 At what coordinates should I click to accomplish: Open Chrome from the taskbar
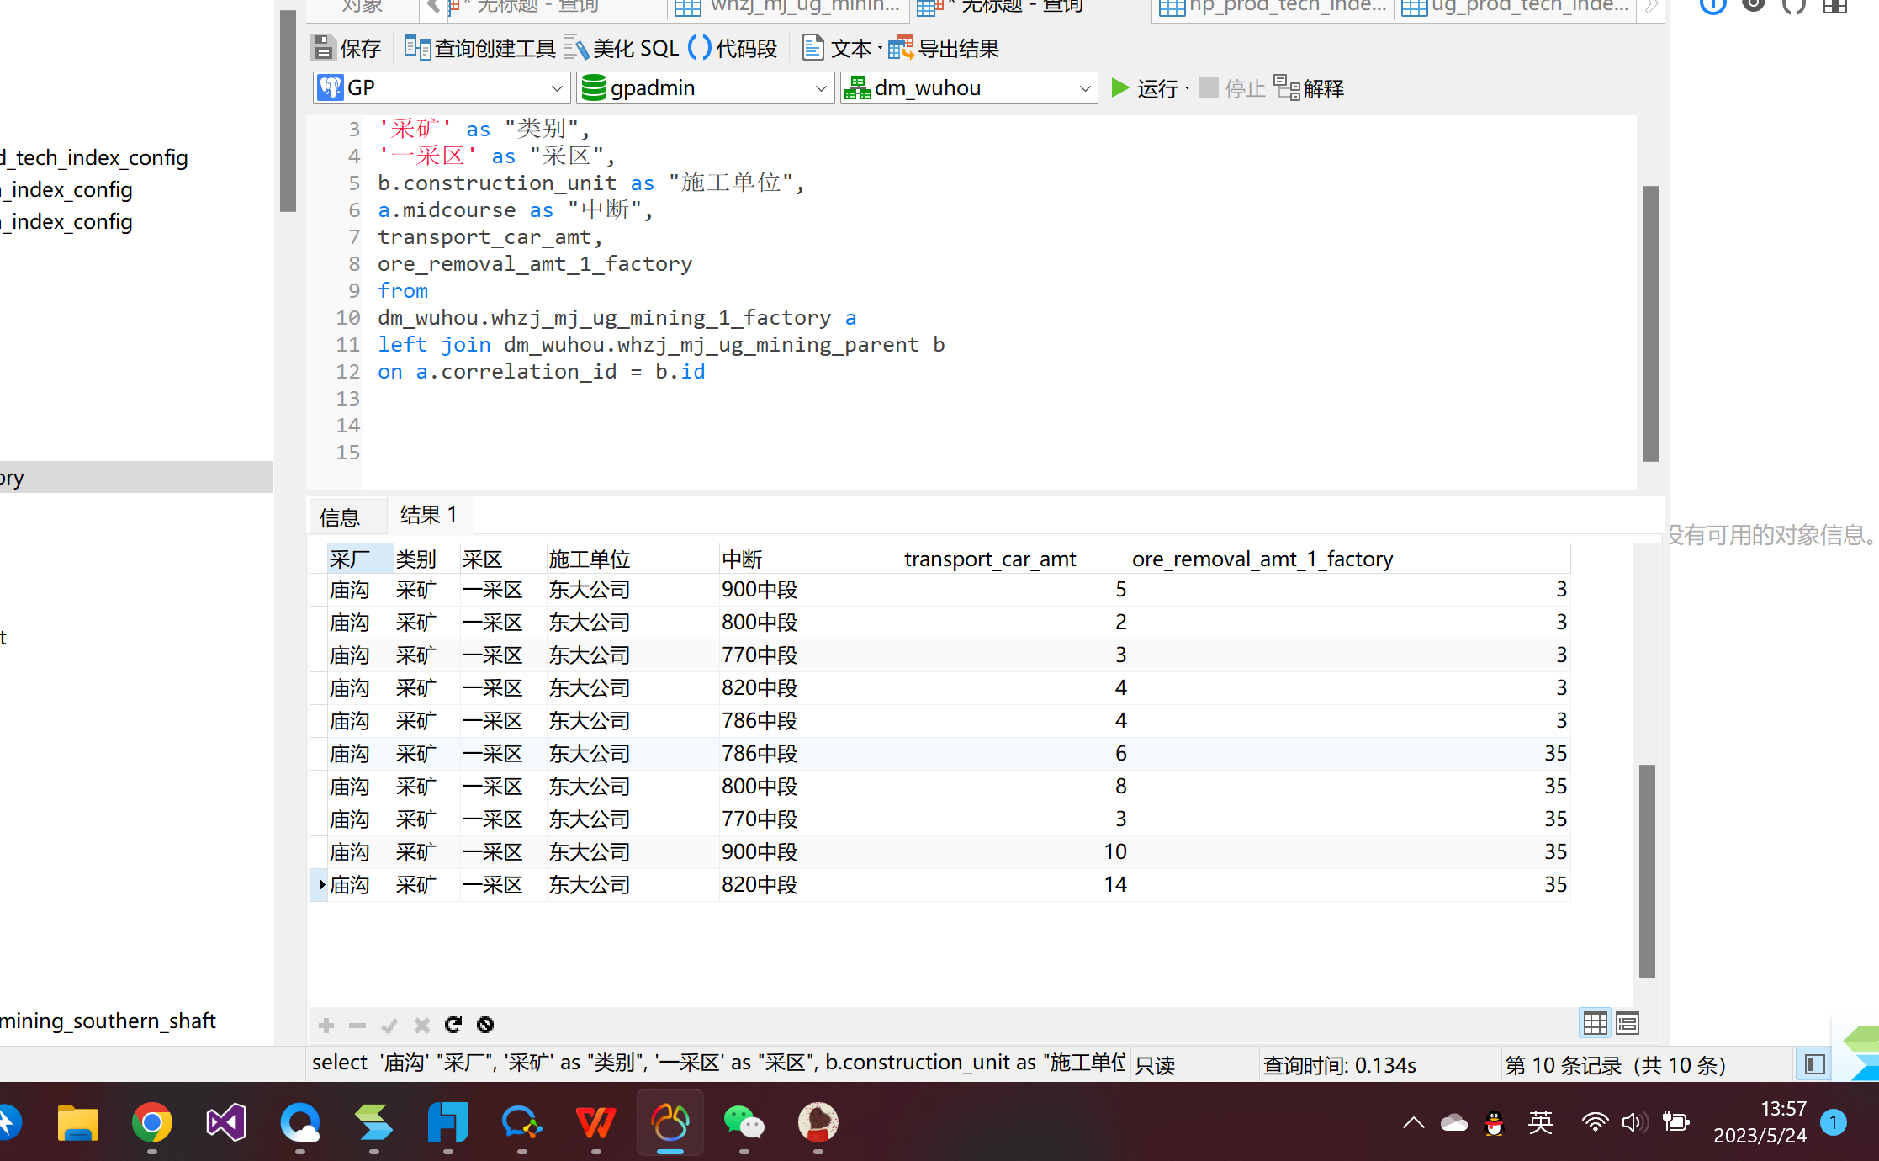pyautogui.click(x=151, y=1122)
